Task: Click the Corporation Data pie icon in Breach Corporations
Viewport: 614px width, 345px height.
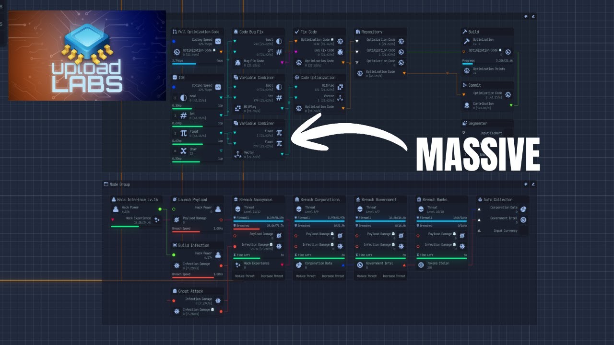Action: pos(299,265)
